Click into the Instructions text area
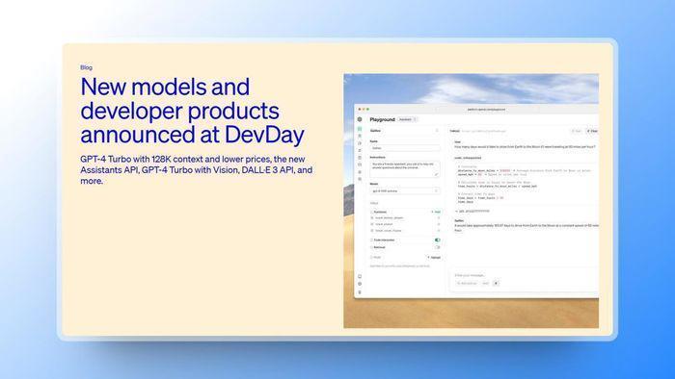 point(405,168)
